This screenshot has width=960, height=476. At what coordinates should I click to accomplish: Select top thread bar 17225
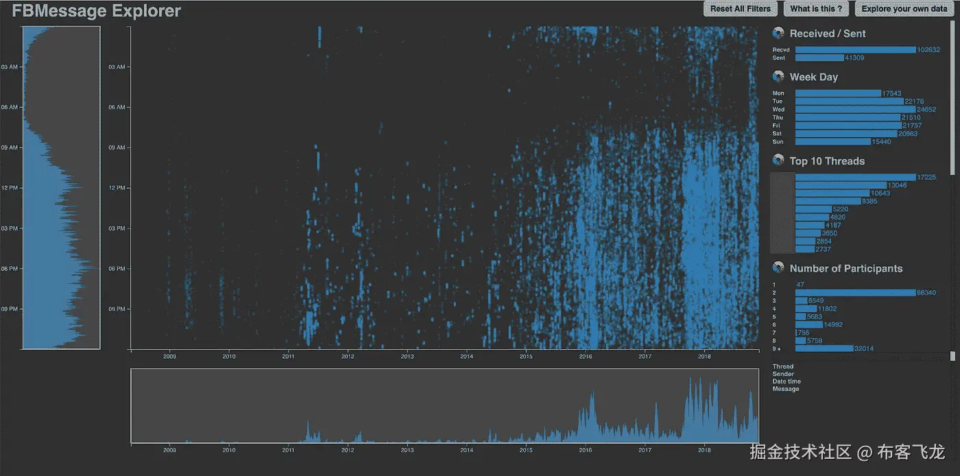point(855,177)
